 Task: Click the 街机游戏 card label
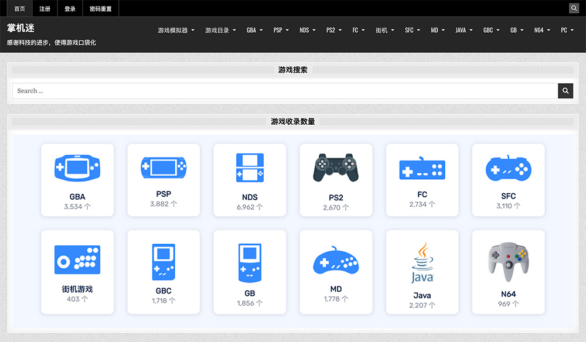pos(77,289)
